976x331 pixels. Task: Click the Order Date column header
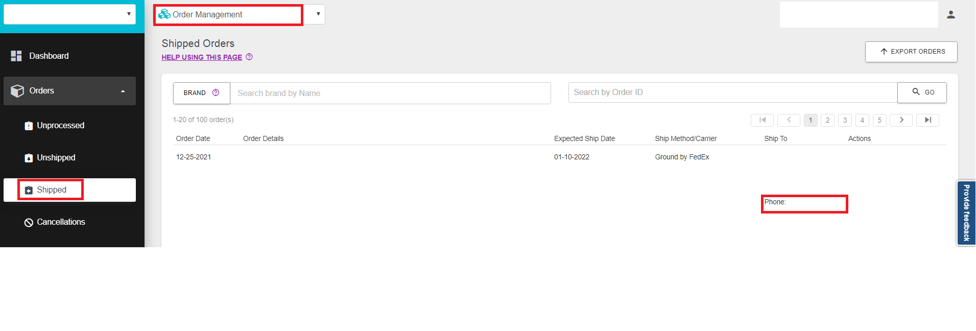(193, 138)
